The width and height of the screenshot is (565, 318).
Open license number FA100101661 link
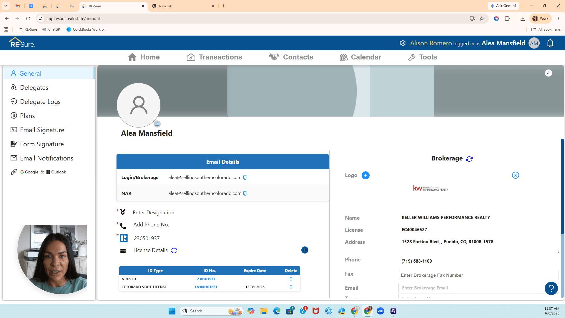[206, 287]
